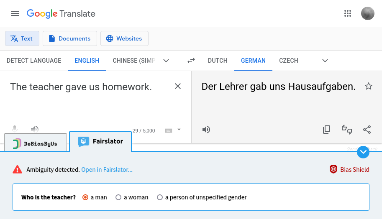
Task: Select German target language
Action: click(253, 61)
